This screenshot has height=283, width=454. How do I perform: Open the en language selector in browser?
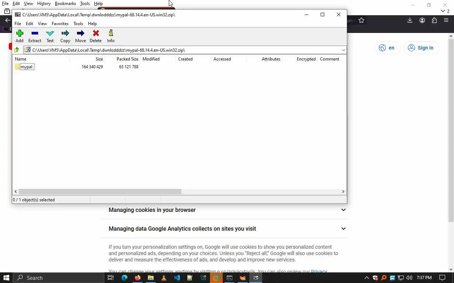click(387, 48)
